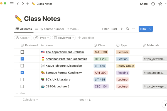Click Add filter
Viewport: 167px width, 111px height.
point(86,38)
